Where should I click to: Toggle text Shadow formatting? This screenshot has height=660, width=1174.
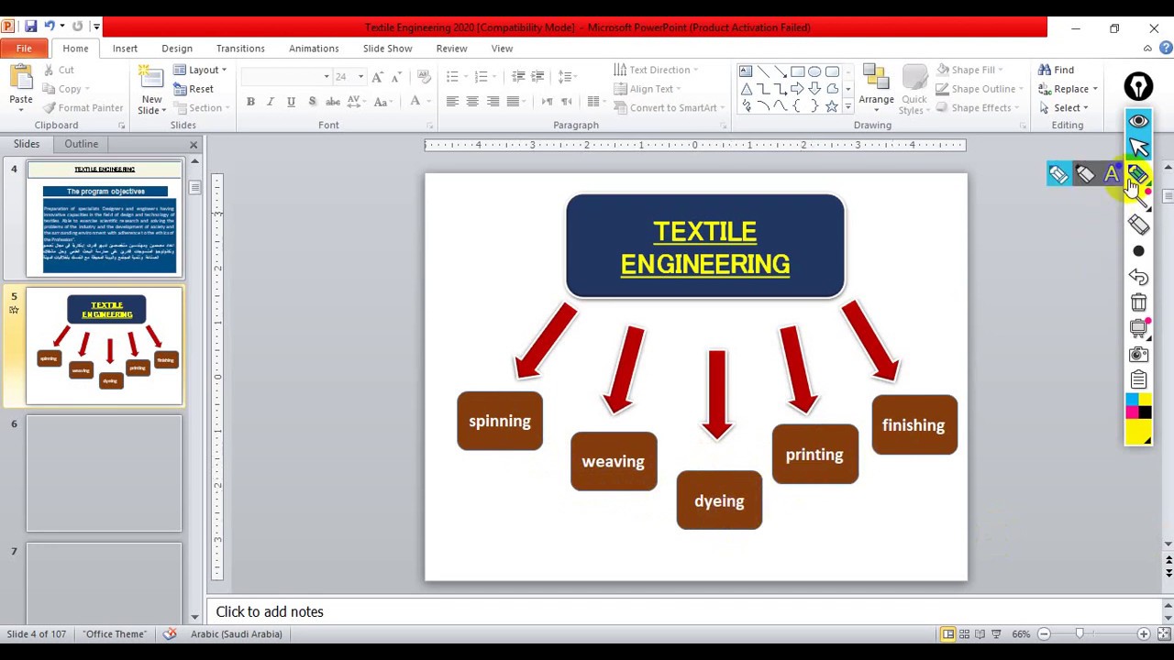[312, 101]
